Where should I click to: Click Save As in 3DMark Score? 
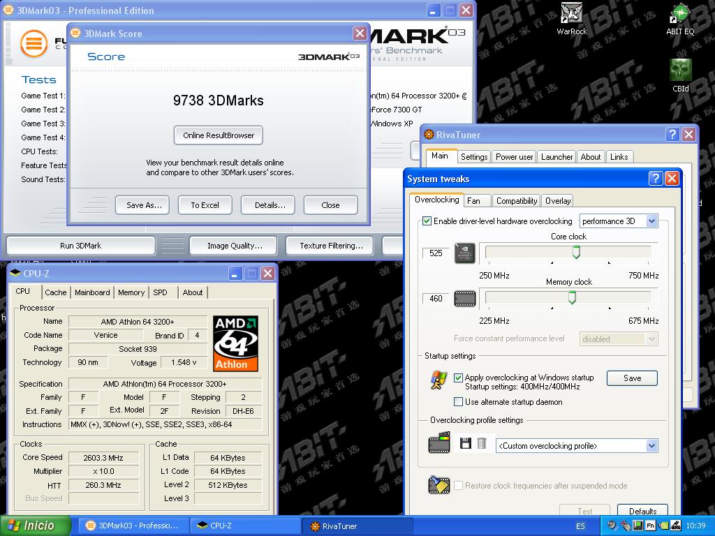pyautogui.click(x=142, y=205)
